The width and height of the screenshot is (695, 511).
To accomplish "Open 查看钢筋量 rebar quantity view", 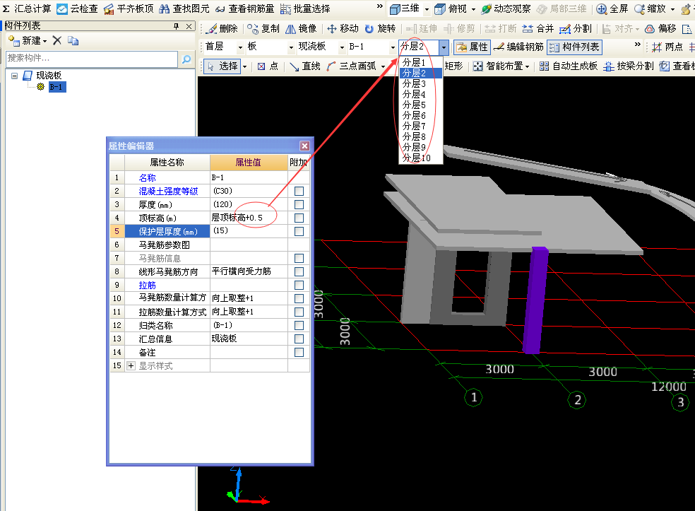I will point(244,8).
